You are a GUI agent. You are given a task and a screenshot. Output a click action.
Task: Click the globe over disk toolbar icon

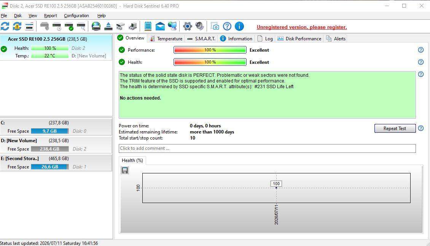click(96, 26)
